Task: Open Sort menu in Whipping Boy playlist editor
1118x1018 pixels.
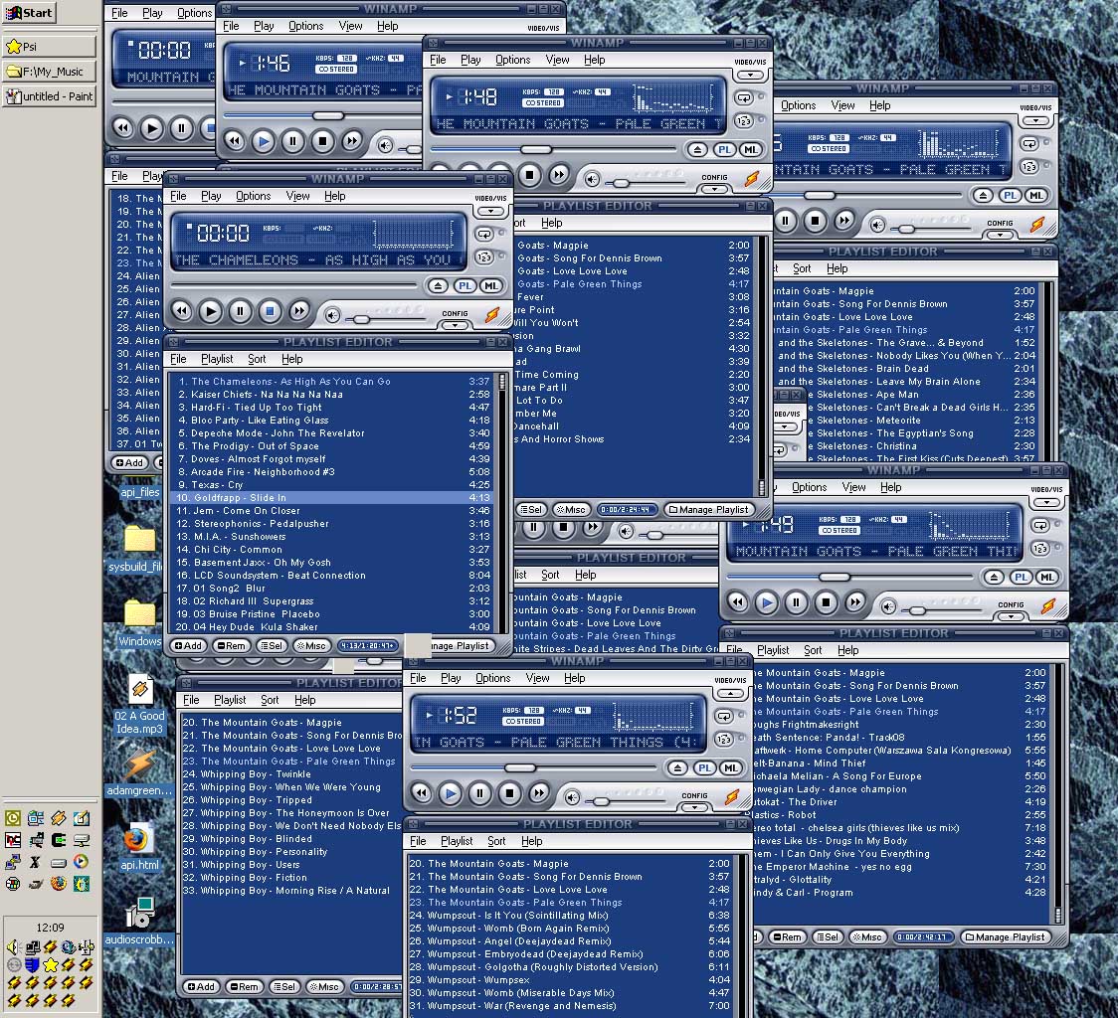Action: pos(270,700)
